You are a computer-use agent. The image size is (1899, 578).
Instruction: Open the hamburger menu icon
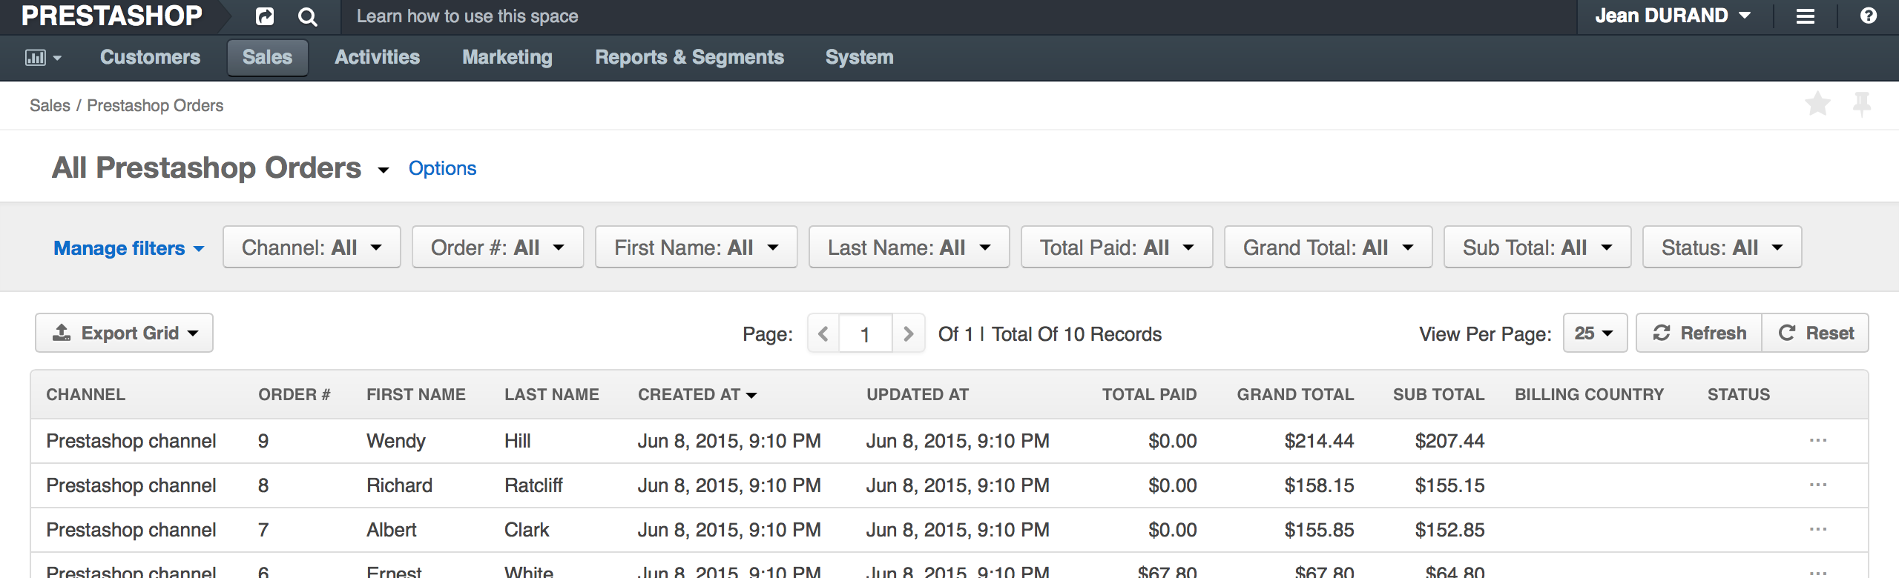click(1806, 16)
